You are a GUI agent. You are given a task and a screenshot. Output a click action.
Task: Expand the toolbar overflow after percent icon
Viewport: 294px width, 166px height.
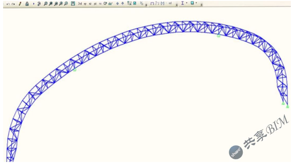click(x=146, y=5)
